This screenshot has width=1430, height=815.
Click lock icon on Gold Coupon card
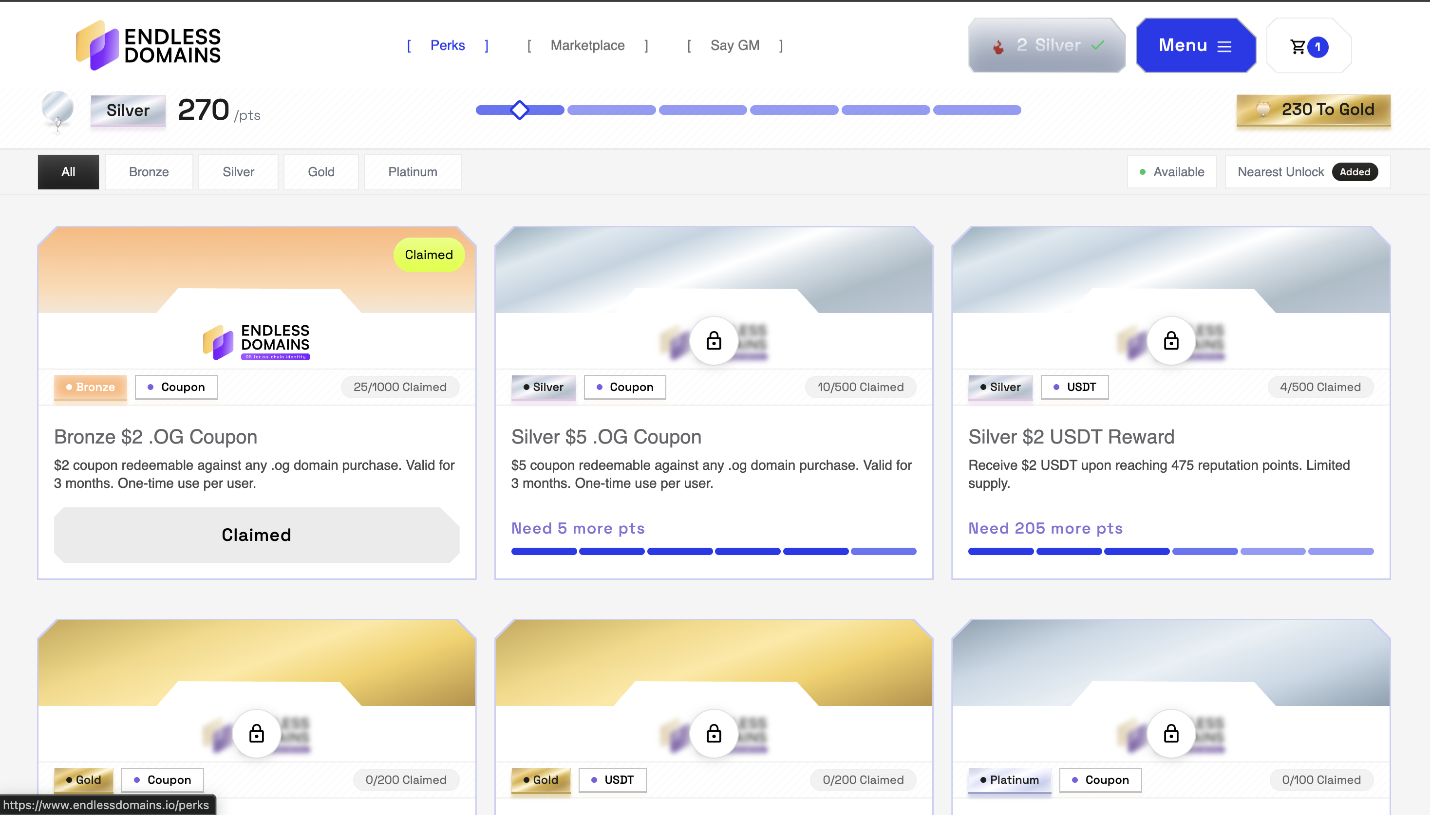(x=257, y=733)
